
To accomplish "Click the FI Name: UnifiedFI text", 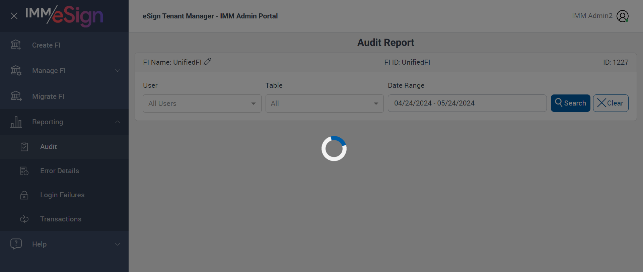I will tap(172, 62).
